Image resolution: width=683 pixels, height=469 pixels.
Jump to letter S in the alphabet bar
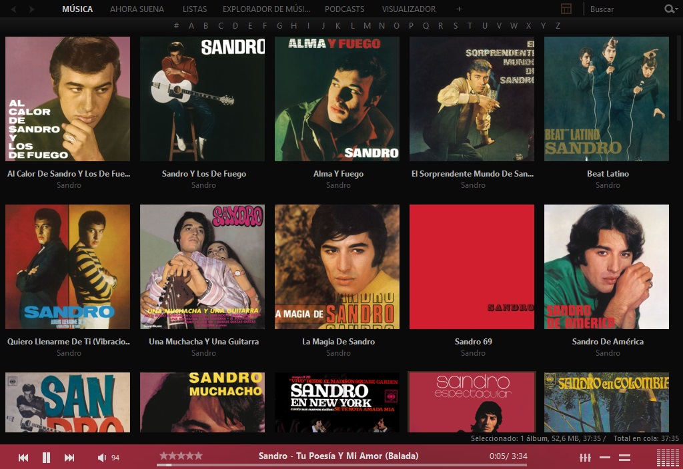pyautogui.click(x=455, y=26)
